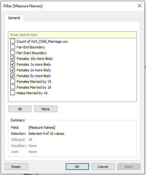Screen dimensions: 146x175
Task: Cancel the filter dialog
Action: (x=103, y=167)
